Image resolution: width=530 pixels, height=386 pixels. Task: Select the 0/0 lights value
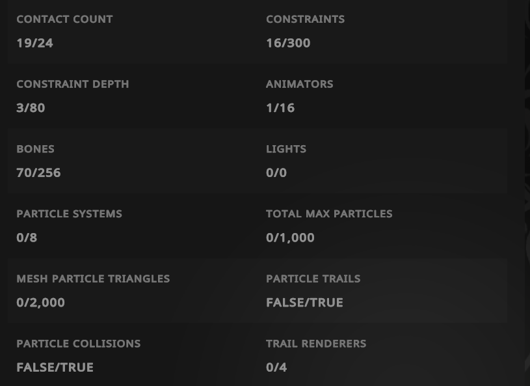[276, 172]
